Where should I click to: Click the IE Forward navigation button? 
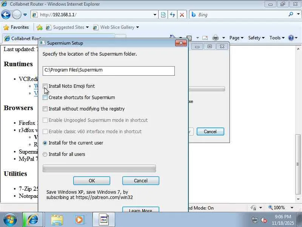pyautogui.click(x=17, y=15)
